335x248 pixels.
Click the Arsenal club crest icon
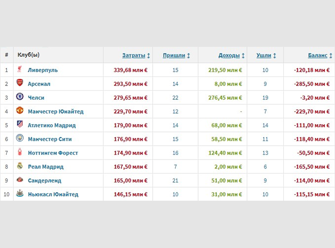20,84
